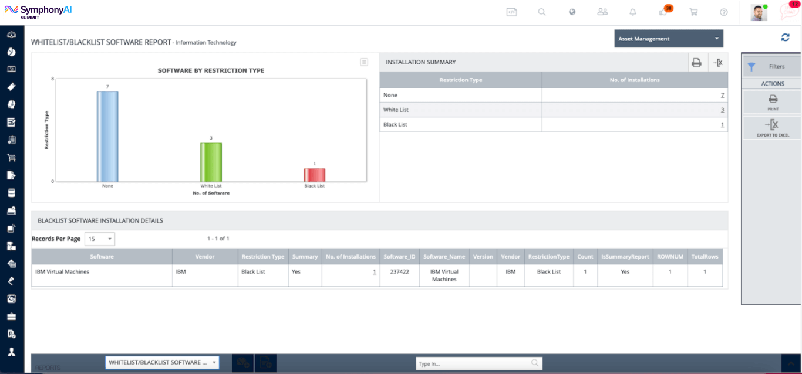802x374 pixels.
Task: Click the Black List row label in summary
Action: 395,124
